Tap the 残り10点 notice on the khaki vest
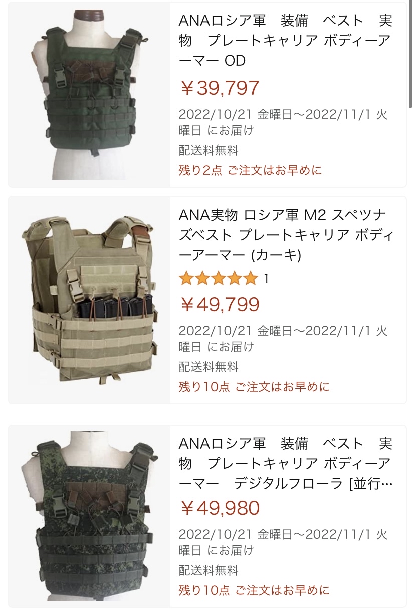Viewport: 415px width, 613px height. click(x=254, y=387)
